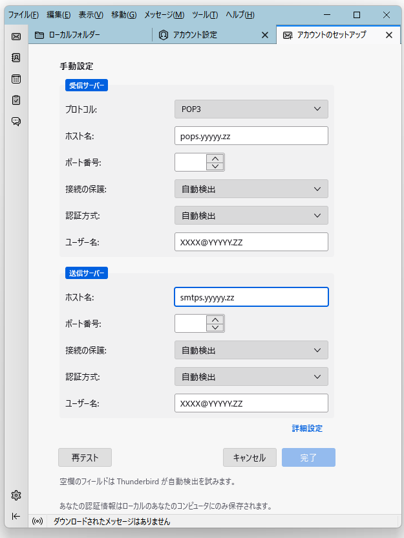This screenshot has width=404, height=538.
Task: Open the Address Book sidebar icon
Action: tap(16, 58)
